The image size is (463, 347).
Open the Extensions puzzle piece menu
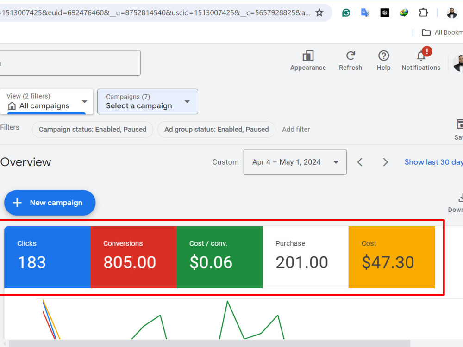click(x=424, y=12)
